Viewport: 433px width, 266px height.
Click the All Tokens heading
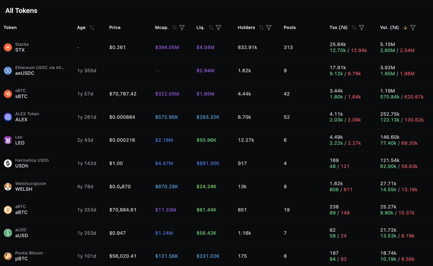[21, 10]
